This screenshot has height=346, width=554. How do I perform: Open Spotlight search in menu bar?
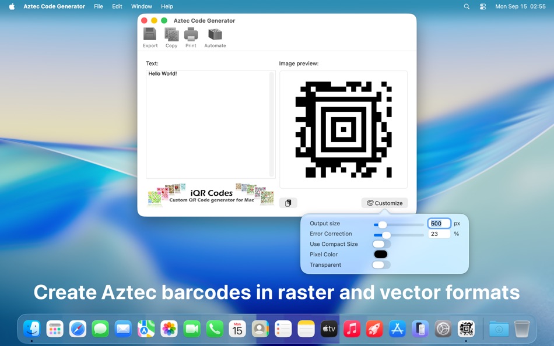pyautogui.click(x=467, y=6)
